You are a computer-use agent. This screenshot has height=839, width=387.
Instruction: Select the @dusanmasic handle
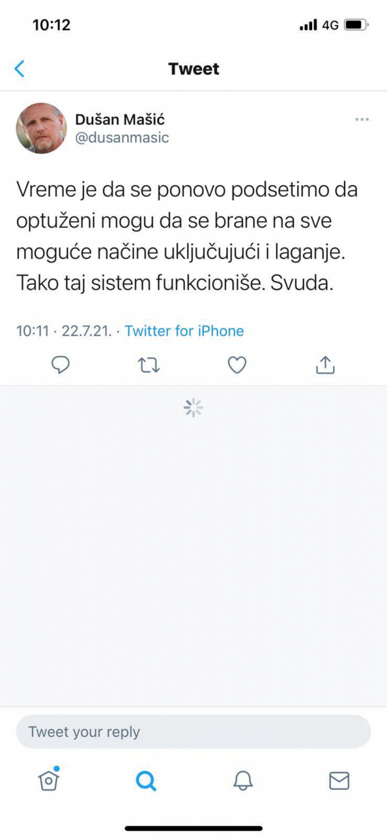[122, 138]
